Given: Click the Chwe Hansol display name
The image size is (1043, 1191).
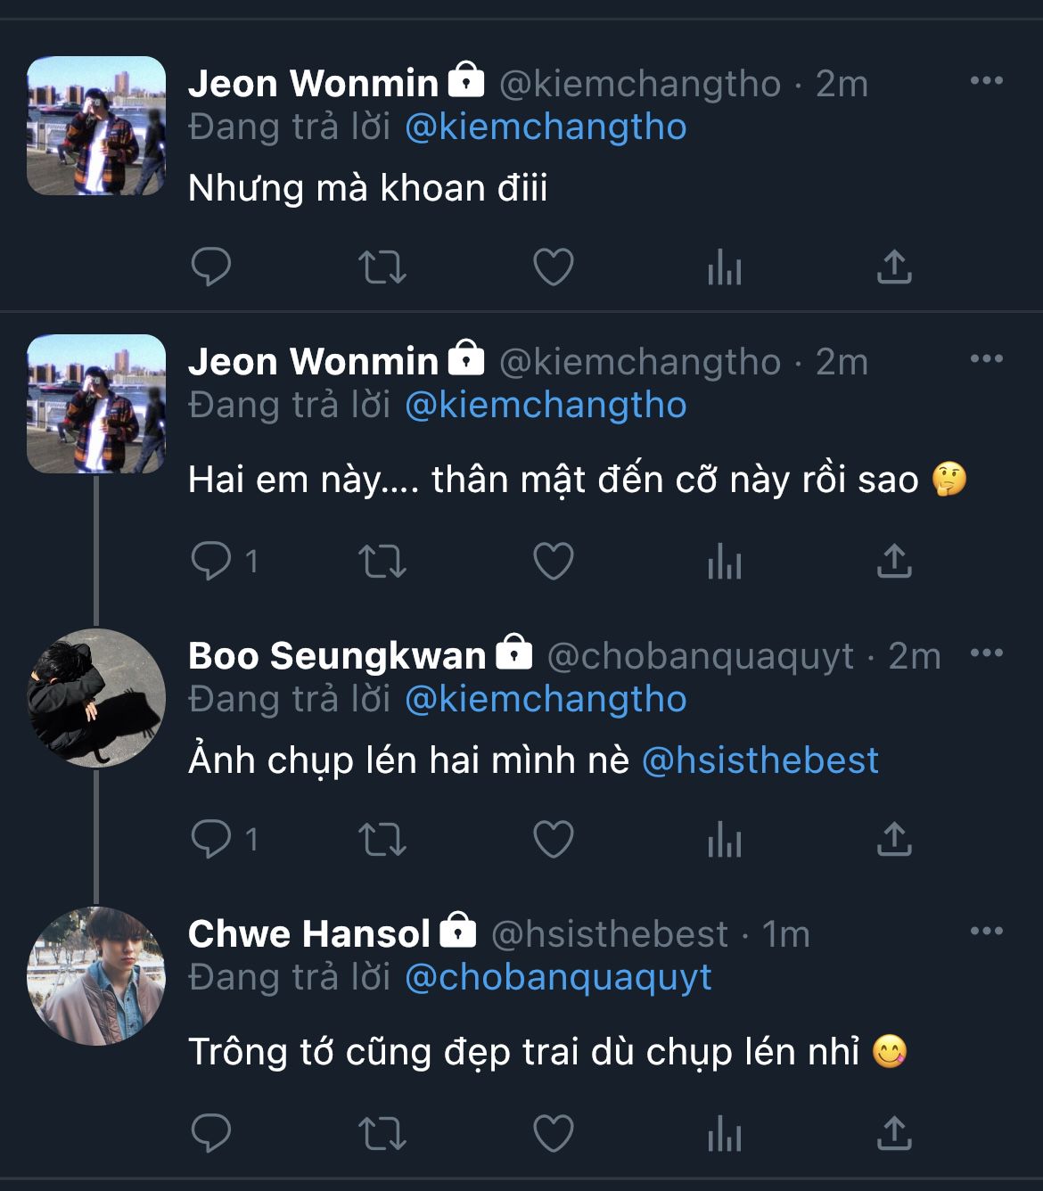Looking at the screenshot, I should pyautogui.click(x=308, y=933).
